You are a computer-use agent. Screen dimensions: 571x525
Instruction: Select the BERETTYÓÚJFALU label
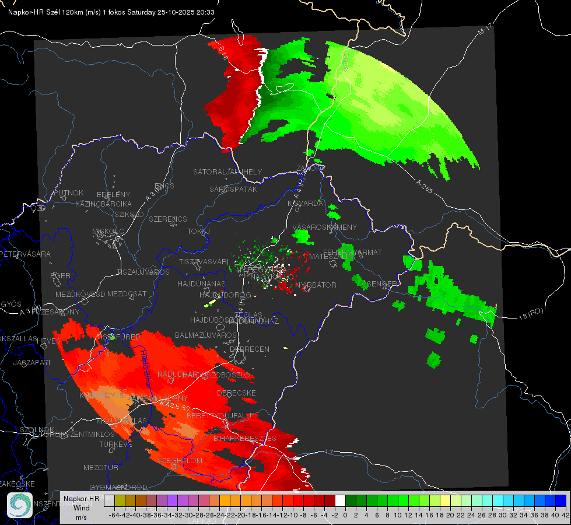[x=219, y=416]
